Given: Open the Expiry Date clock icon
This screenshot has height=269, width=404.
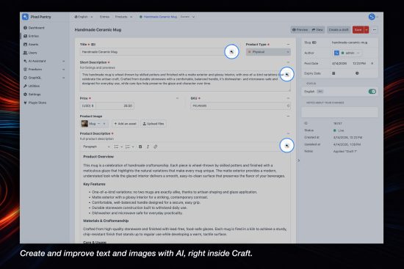Looking at the screenshot, I should point(357,73).
